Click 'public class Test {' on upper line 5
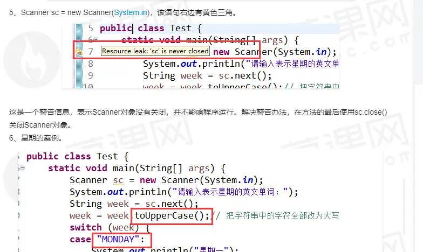Viewport: 423px width, 252px height. (151, 28)
